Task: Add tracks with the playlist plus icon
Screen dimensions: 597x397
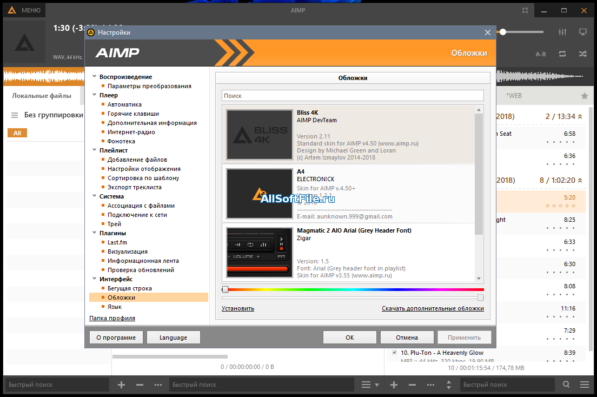Action: (394, 385)
